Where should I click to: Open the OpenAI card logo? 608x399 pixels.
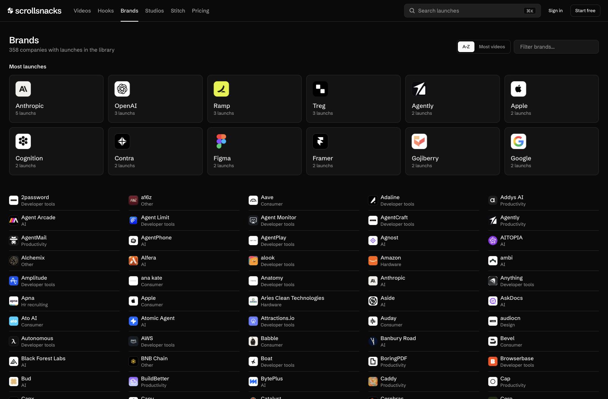tap(122, 89)
